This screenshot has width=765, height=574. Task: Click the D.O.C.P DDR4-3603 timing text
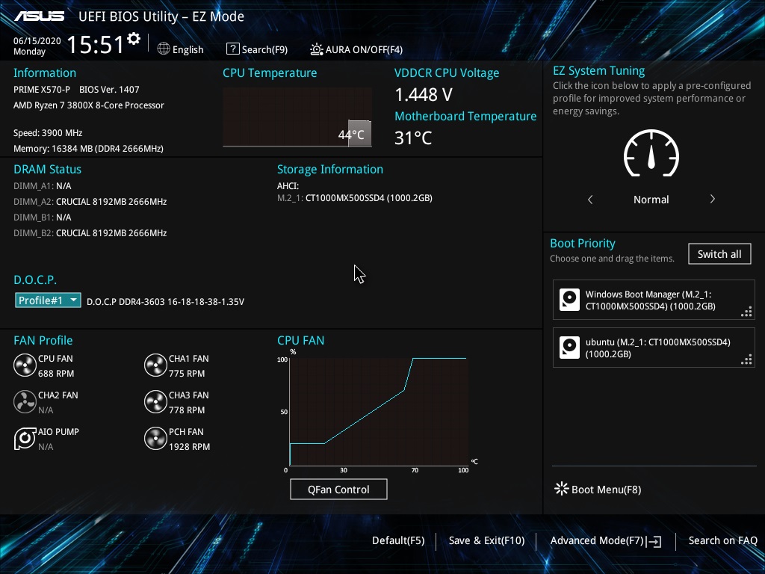pyautogui.click(x=165, y=302)
